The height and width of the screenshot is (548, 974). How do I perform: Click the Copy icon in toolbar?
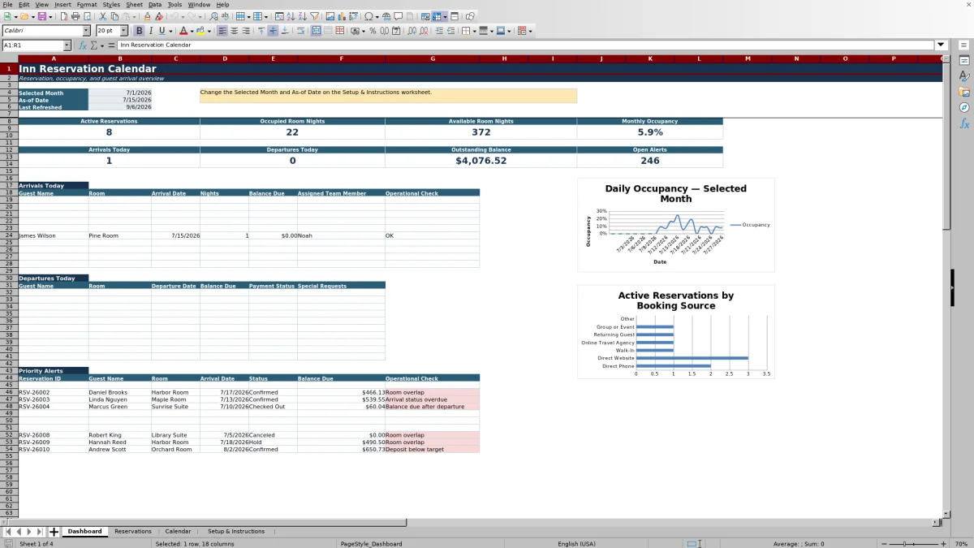click(x=114, y=16)
